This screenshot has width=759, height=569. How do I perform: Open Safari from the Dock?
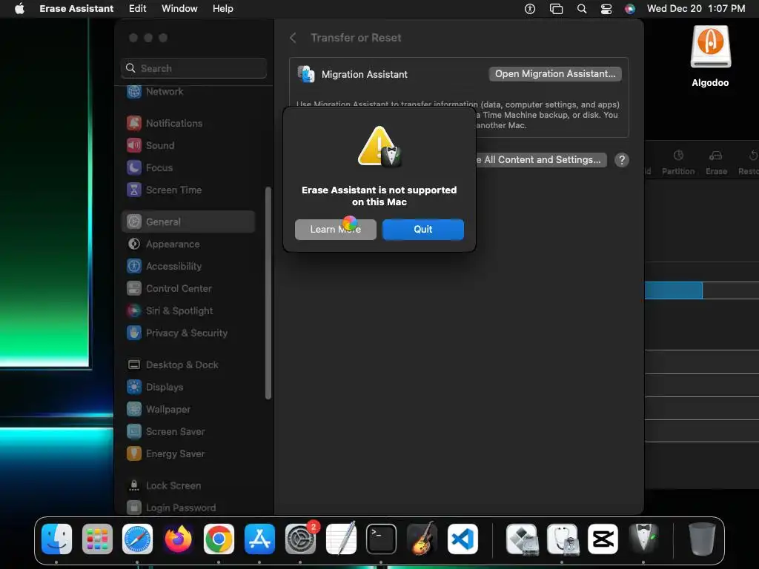(x=137, y=539)
